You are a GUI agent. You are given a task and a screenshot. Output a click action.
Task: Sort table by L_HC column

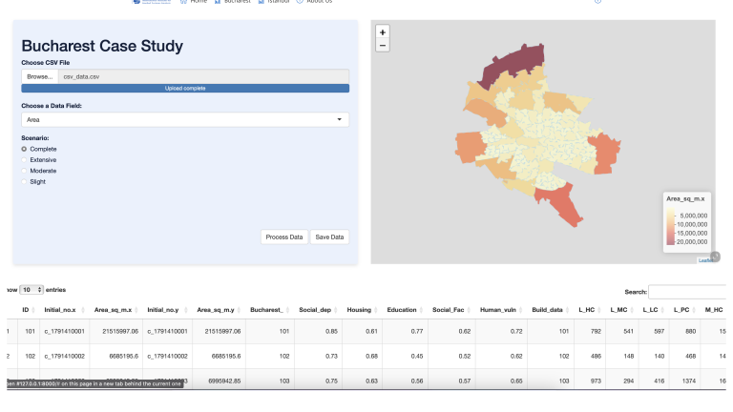(x=590, y=310)
